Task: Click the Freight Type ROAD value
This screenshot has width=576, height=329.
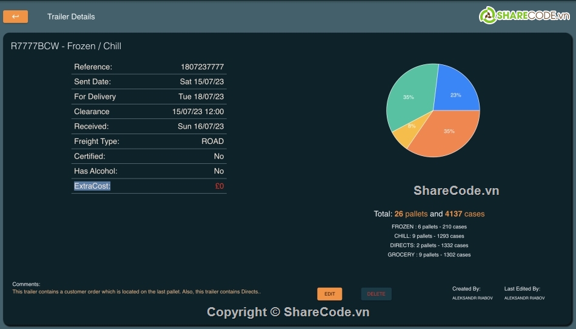Action: (x=213, y=141)
